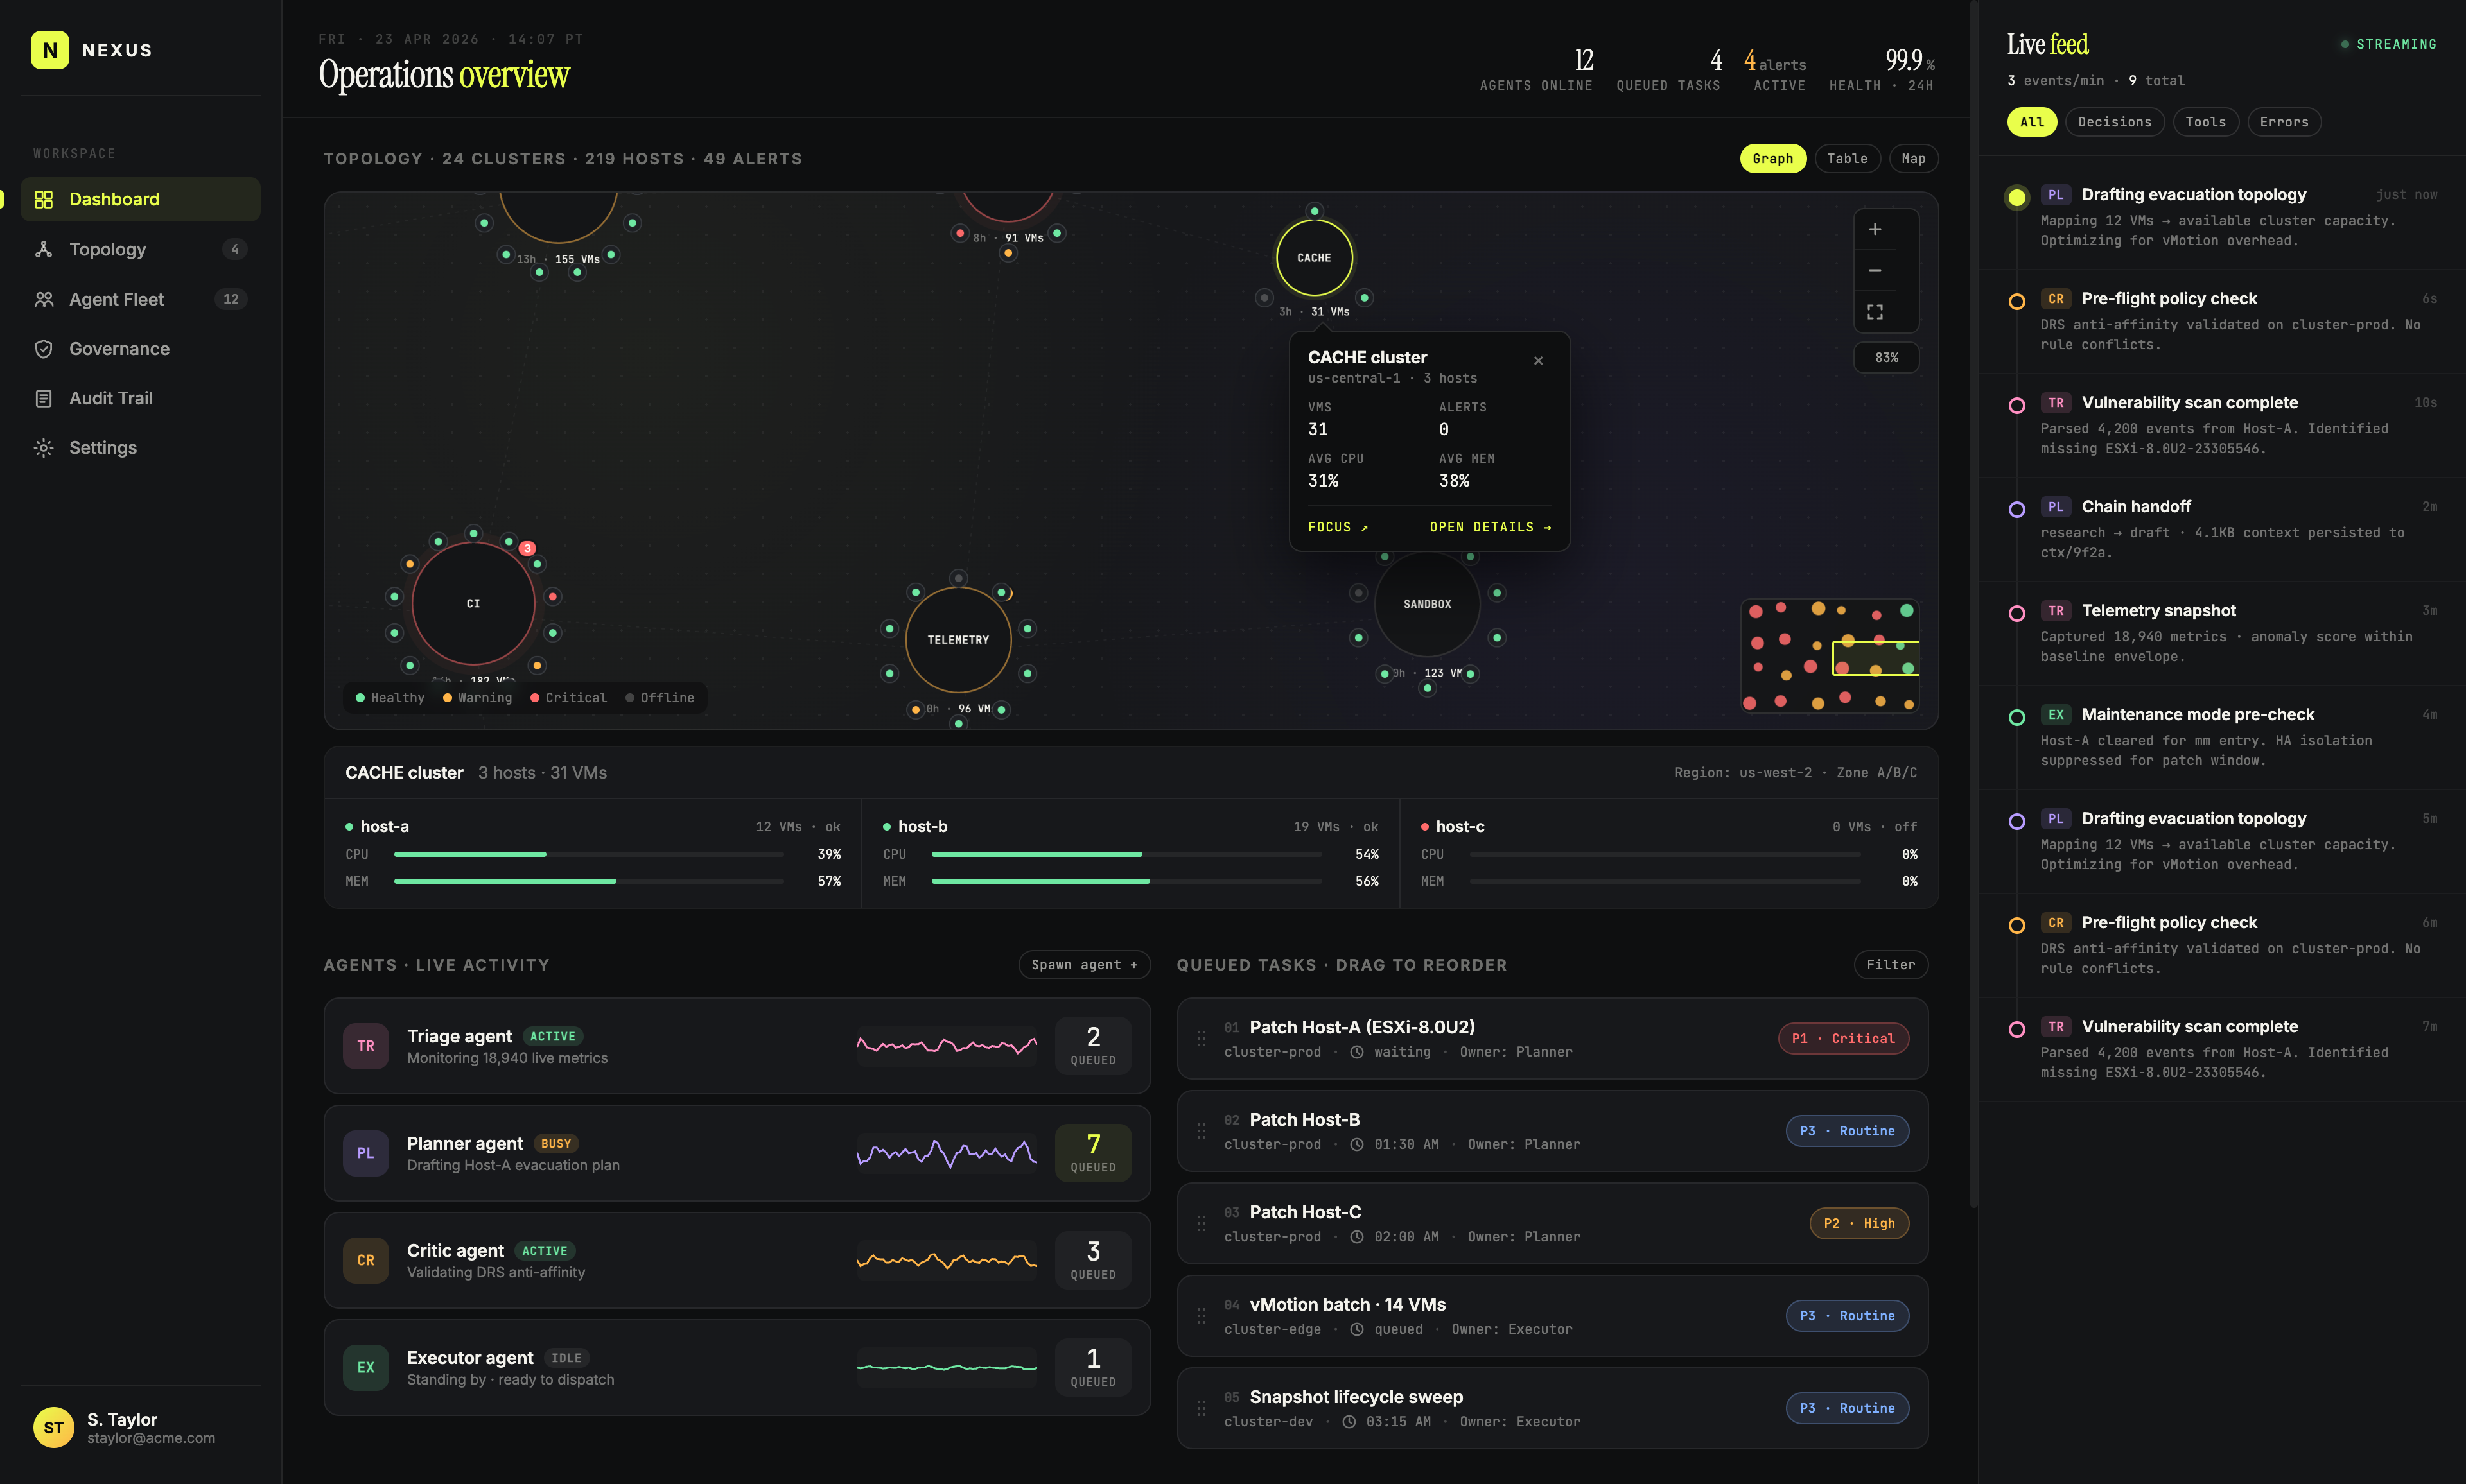Open S. Taylor user profile

pyautogui.click(x=140, y=1428)
